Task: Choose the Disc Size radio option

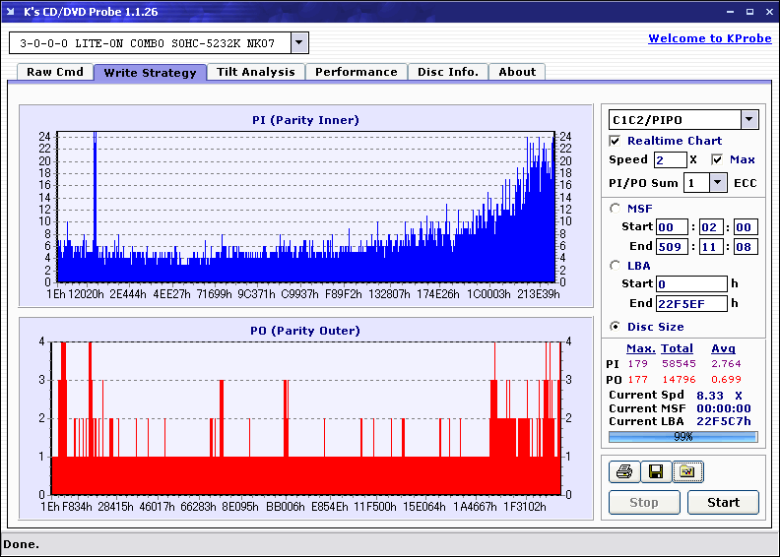Action: (x=616, y=327)
